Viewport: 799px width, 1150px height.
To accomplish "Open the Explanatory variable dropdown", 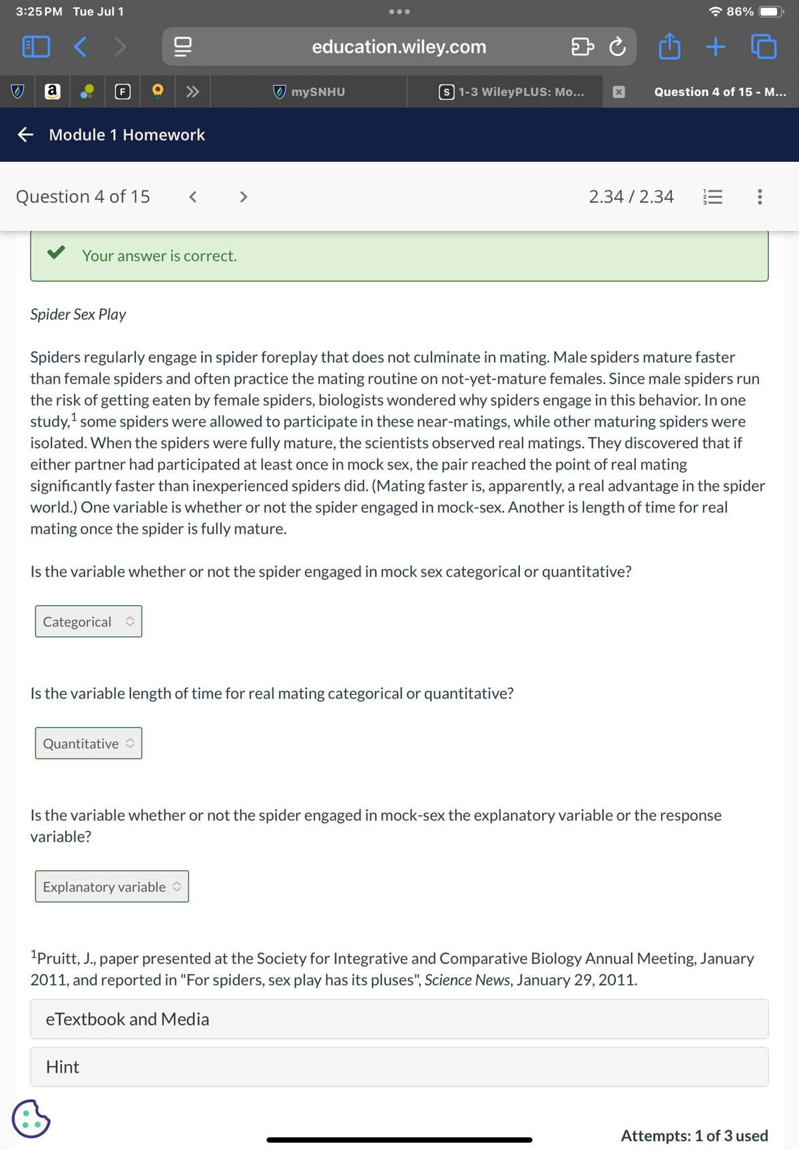I will pyautogui.click(x=112, y=886).
